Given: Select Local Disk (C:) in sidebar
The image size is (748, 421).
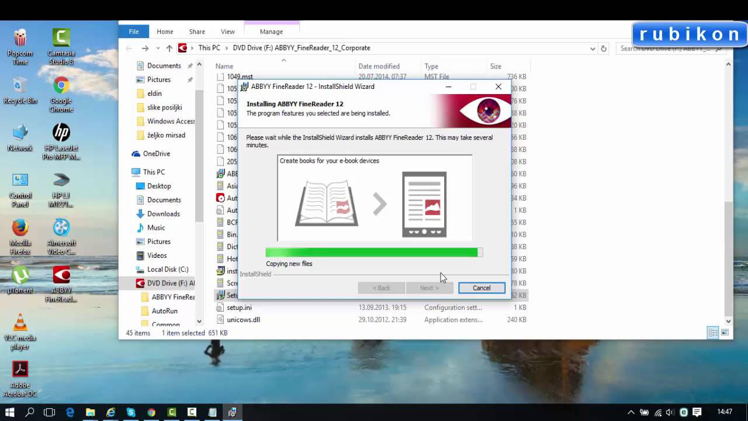Looking at the screenshot, I should click(x=168, y=270).
